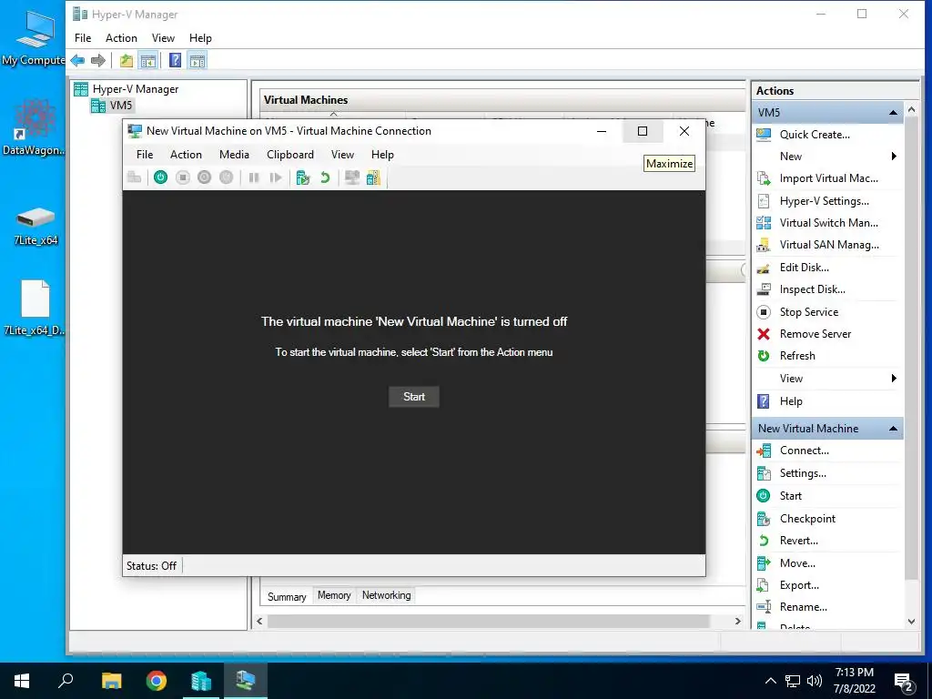Image resolution: width=932 pixels, height=699 pixels.
Task: Expand the View submenu arrow in Actions pane
Action: coord(894,379)
